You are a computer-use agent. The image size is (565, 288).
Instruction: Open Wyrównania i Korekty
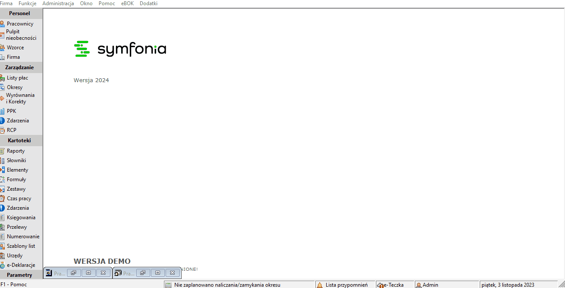[x=20, y=99]
